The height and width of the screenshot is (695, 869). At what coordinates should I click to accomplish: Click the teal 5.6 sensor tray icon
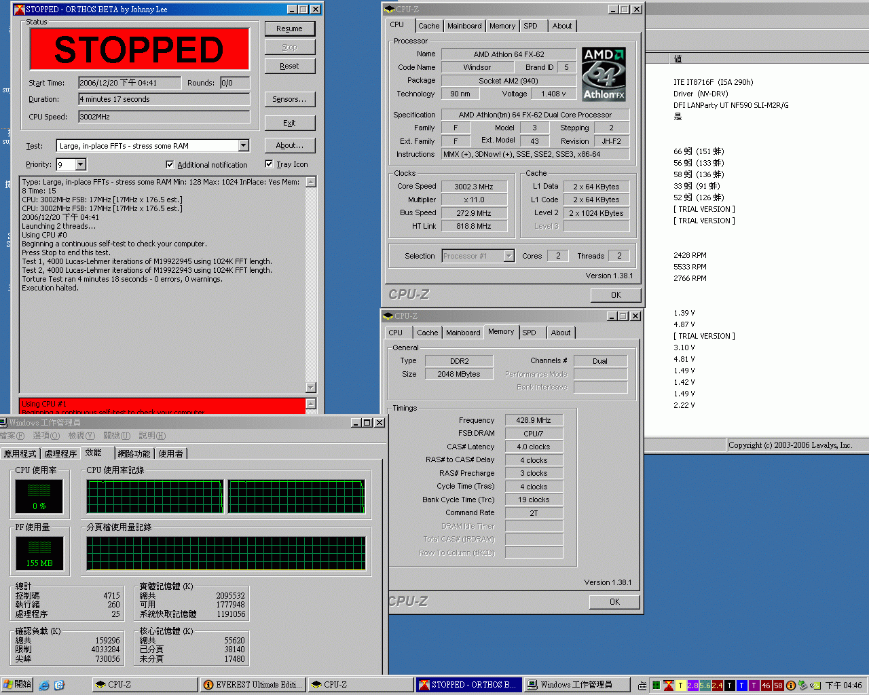705,685
